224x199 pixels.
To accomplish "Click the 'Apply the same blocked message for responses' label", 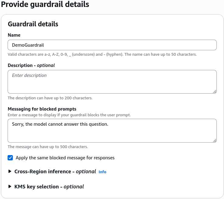I will click(x=65, y=158).
